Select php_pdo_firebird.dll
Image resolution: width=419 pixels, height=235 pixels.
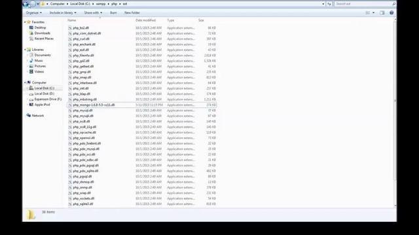tap(87, 144)
